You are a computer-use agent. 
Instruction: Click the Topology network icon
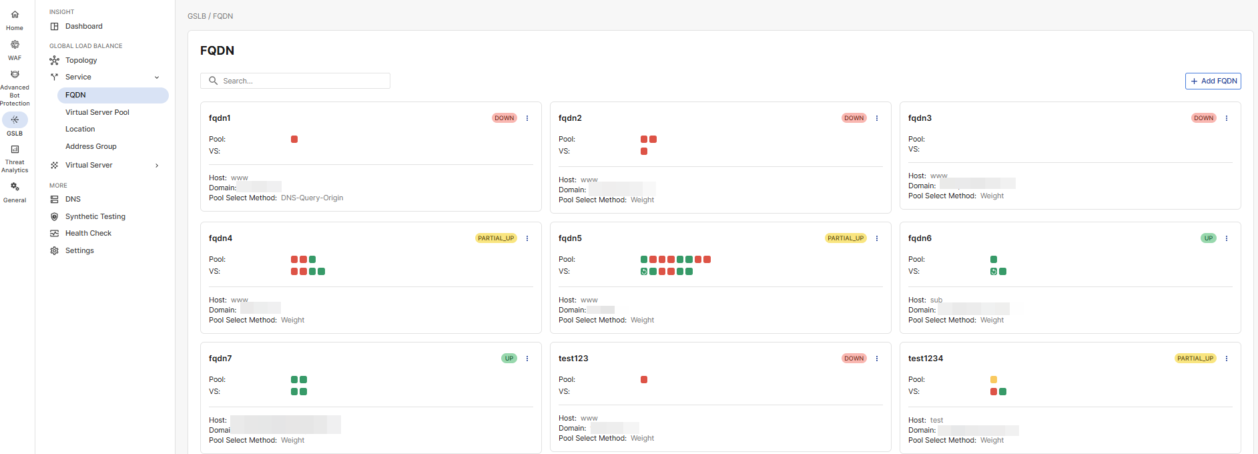coord(55,61)
